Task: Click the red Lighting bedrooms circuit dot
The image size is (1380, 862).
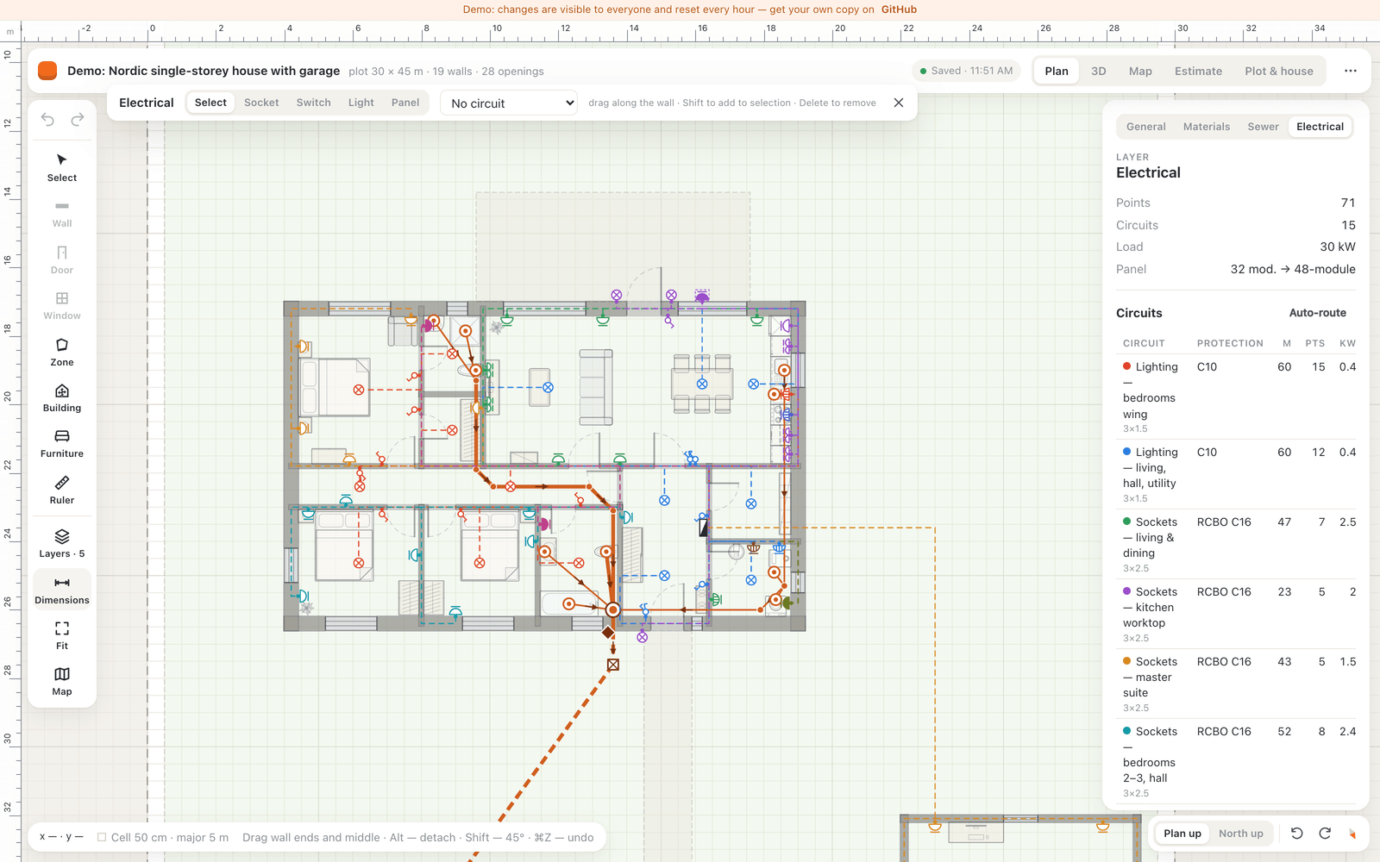Action: [x=1126, y=366]
